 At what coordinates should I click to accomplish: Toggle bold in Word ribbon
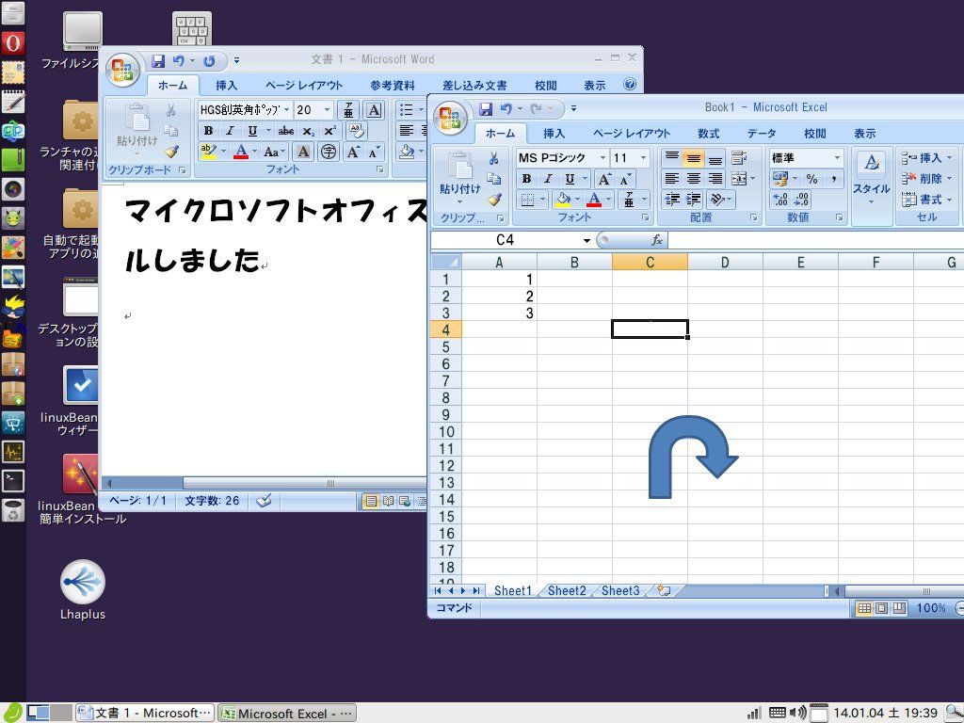[x=208, y=131]
